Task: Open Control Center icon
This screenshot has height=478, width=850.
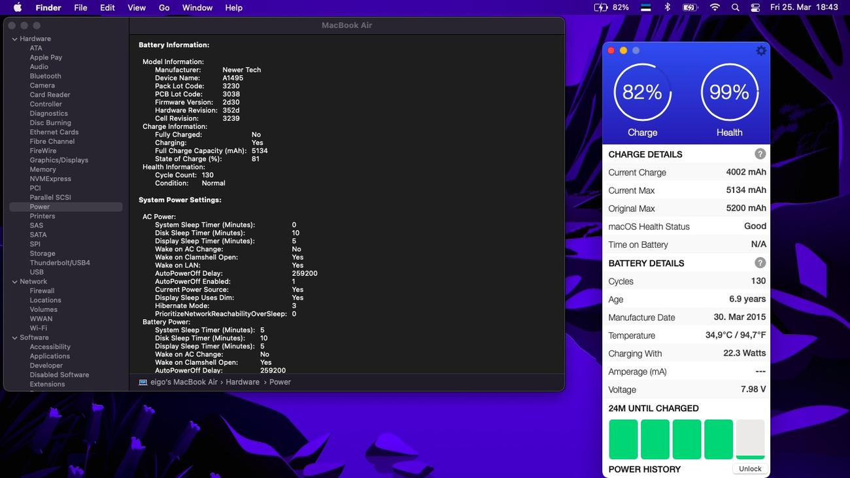Action: click(755, 8)
